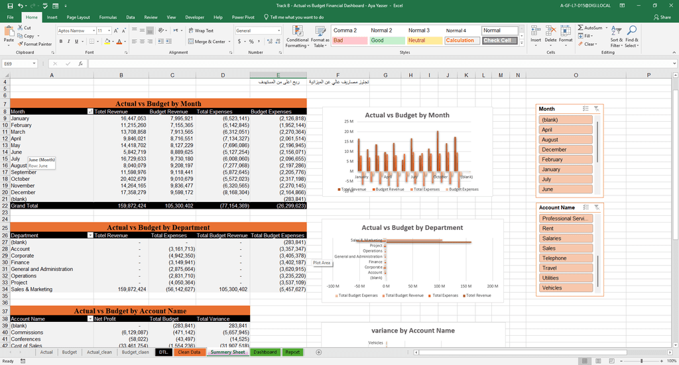Viewport: 679px width, 365px height.
Task: Open the fill color highlighter
Action: [107, 42]
